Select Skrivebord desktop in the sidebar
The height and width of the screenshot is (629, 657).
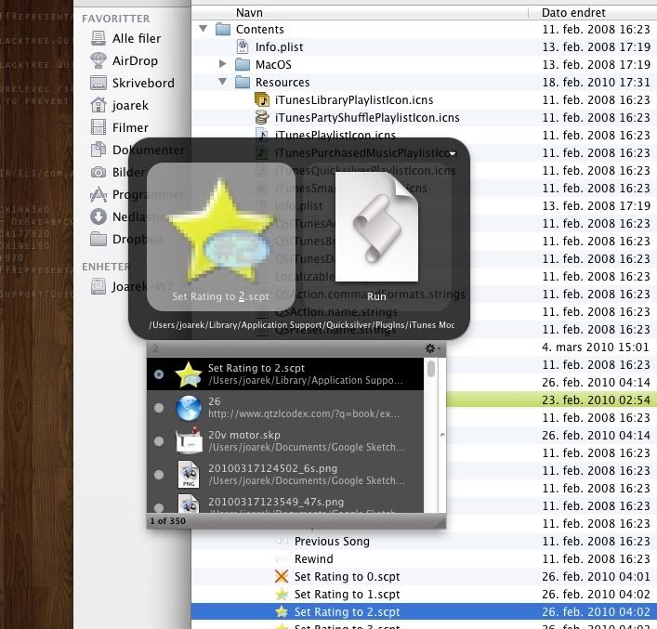point(132,83)
